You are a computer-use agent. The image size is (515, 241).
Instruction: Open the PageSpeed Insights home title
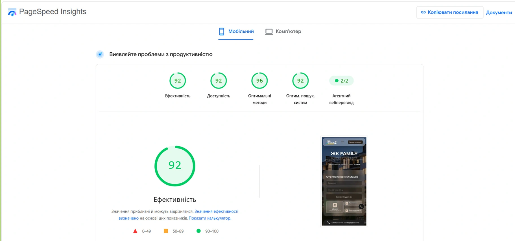pos(53,12)
